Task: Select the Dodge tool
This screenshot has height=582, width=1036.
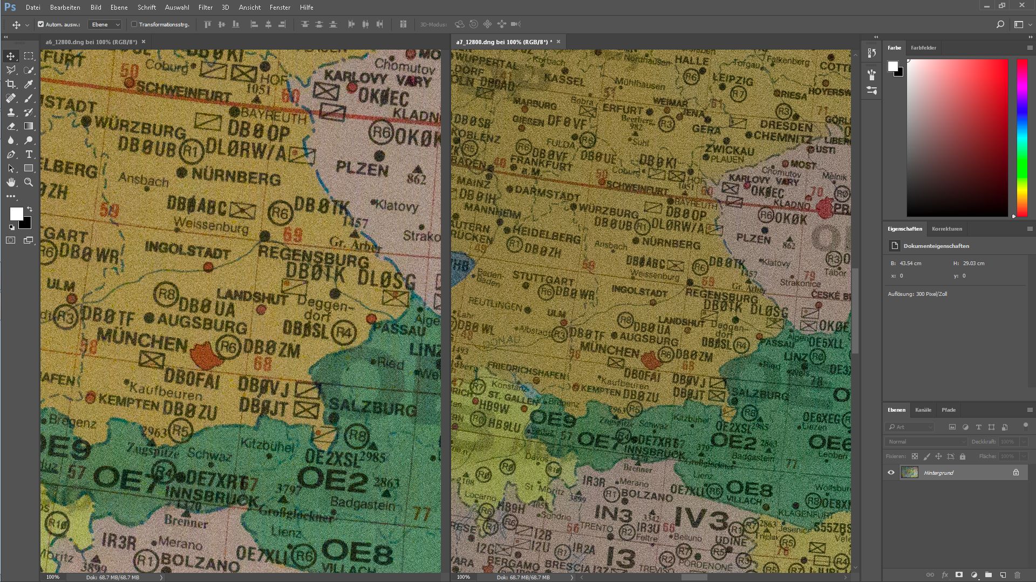Action: click(x=29, y=140)
